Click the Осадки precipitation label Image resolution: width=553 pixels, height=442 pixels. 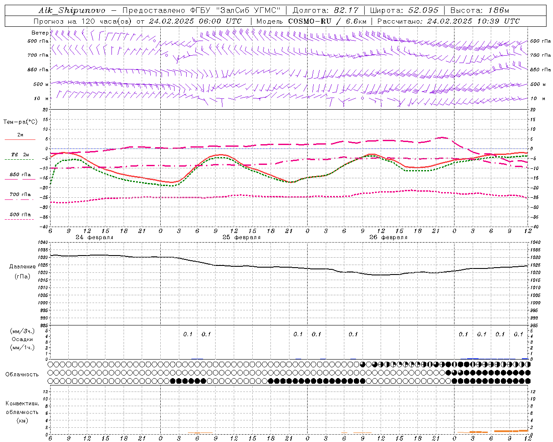(x=22, y=339)
